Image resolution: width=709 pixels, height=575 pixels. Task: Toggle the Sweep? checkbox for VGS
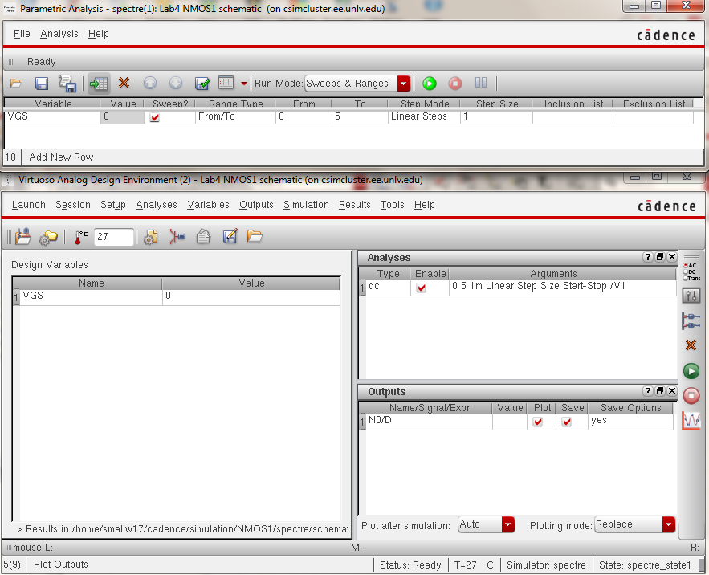coord(155,117)
